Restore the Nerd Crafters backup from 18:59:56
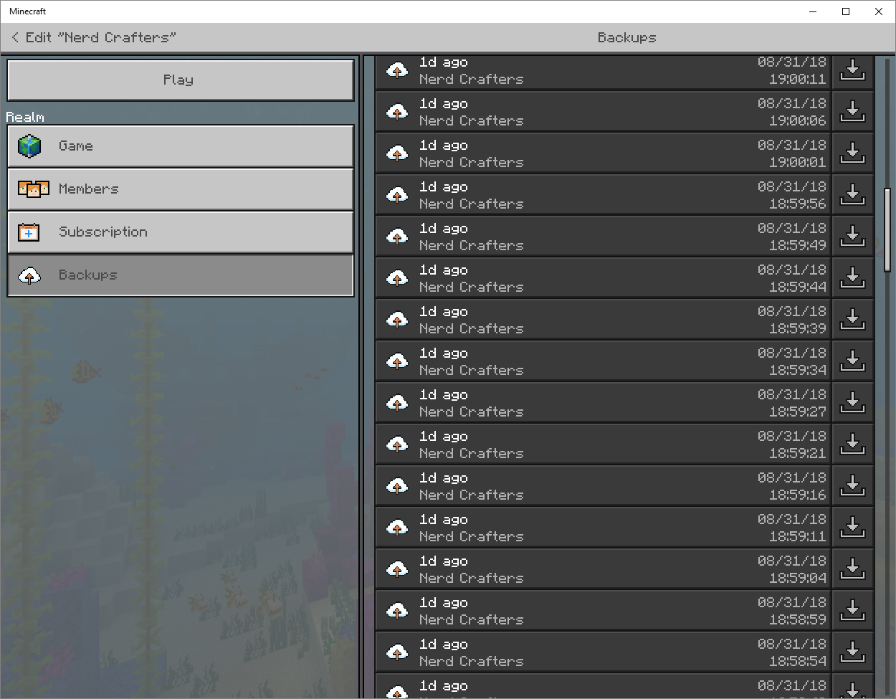The width and height of the screenshot is (896, 699). [x=603, y=194]
